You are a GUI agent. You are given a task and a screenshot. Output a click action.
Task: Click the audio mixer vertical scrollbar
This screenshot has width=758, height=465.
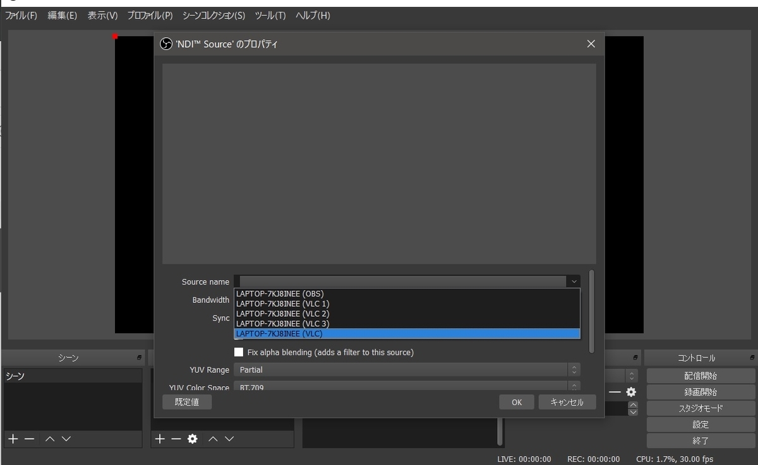click(500, 432)
